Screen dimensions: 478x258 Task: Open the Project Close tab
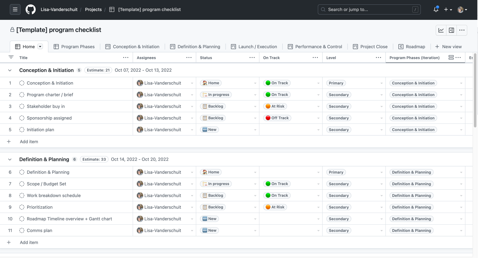(x=370, y=47)
